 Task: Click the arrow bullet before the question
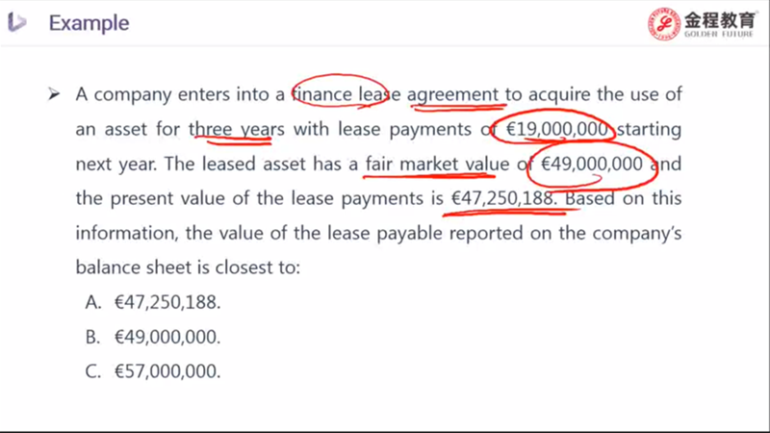pos(54,93)
